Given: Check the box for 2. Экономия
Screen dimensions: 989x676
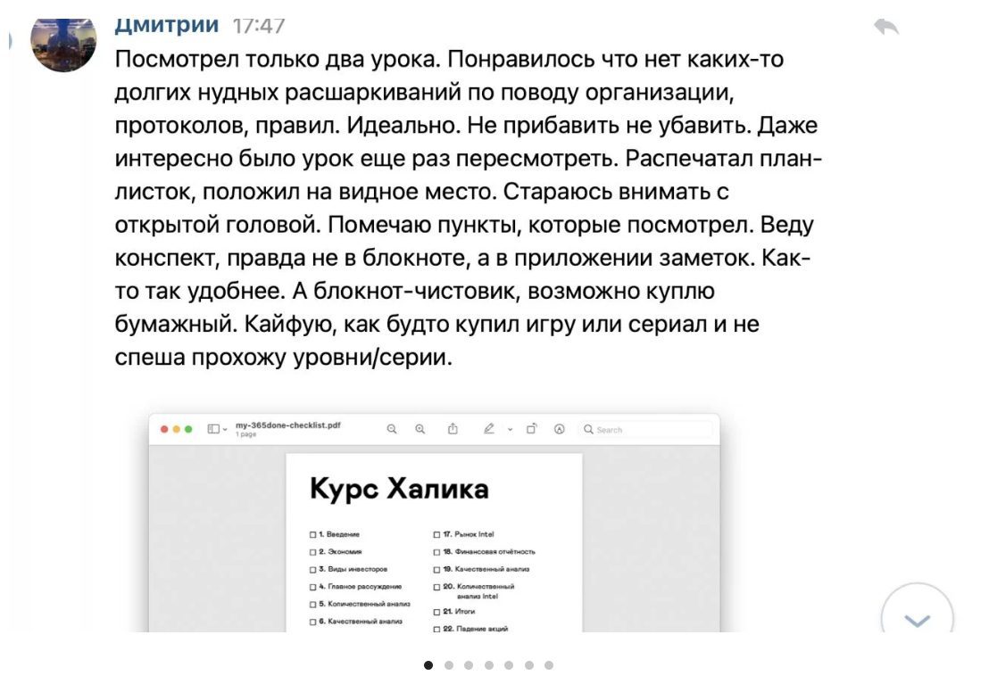Looking at the screenshot, I should click(x=312, y=552).
